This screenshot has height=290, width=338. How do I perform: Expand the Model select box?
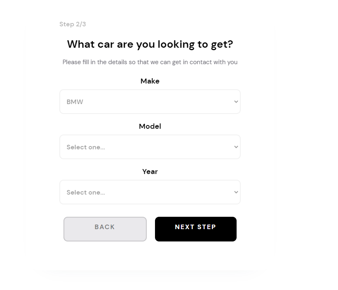pyautogui.click(x=150, y=147)
